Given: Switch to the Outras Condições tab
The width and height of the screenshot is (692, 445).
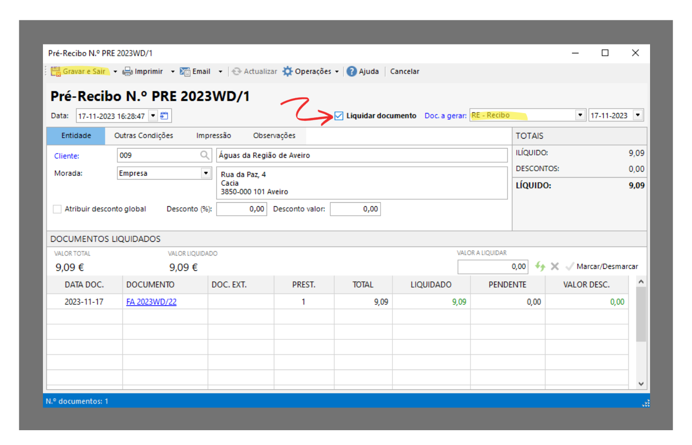Looking at the screenshot, I should [x=144, y=136].
